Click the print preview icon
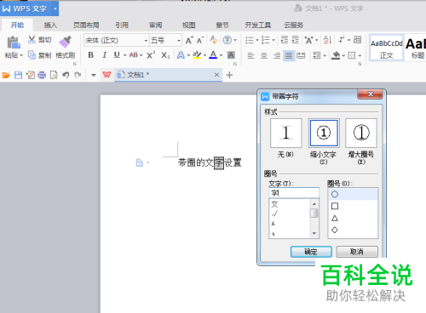Viewport: 426px width, 313px height. click(x=54, y=75)
